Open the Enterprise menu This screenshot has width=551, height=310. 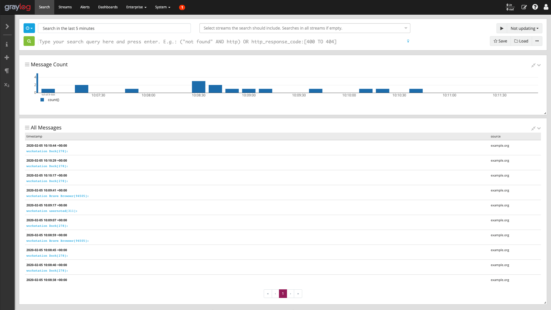(136, 7)
